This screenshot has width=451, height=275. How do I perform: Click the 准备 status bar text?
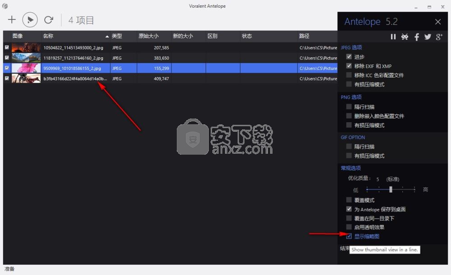[9, 269]
